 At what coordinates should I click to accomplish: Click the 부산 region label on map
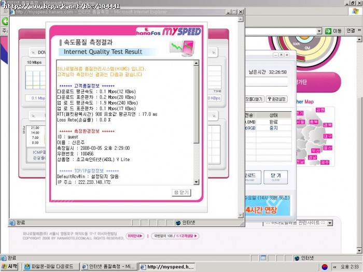pyautogui.click(x=315, y=151)
